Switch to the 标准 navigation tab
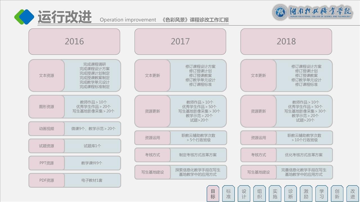This screenshot has width=360, height=202. point(228,194)
